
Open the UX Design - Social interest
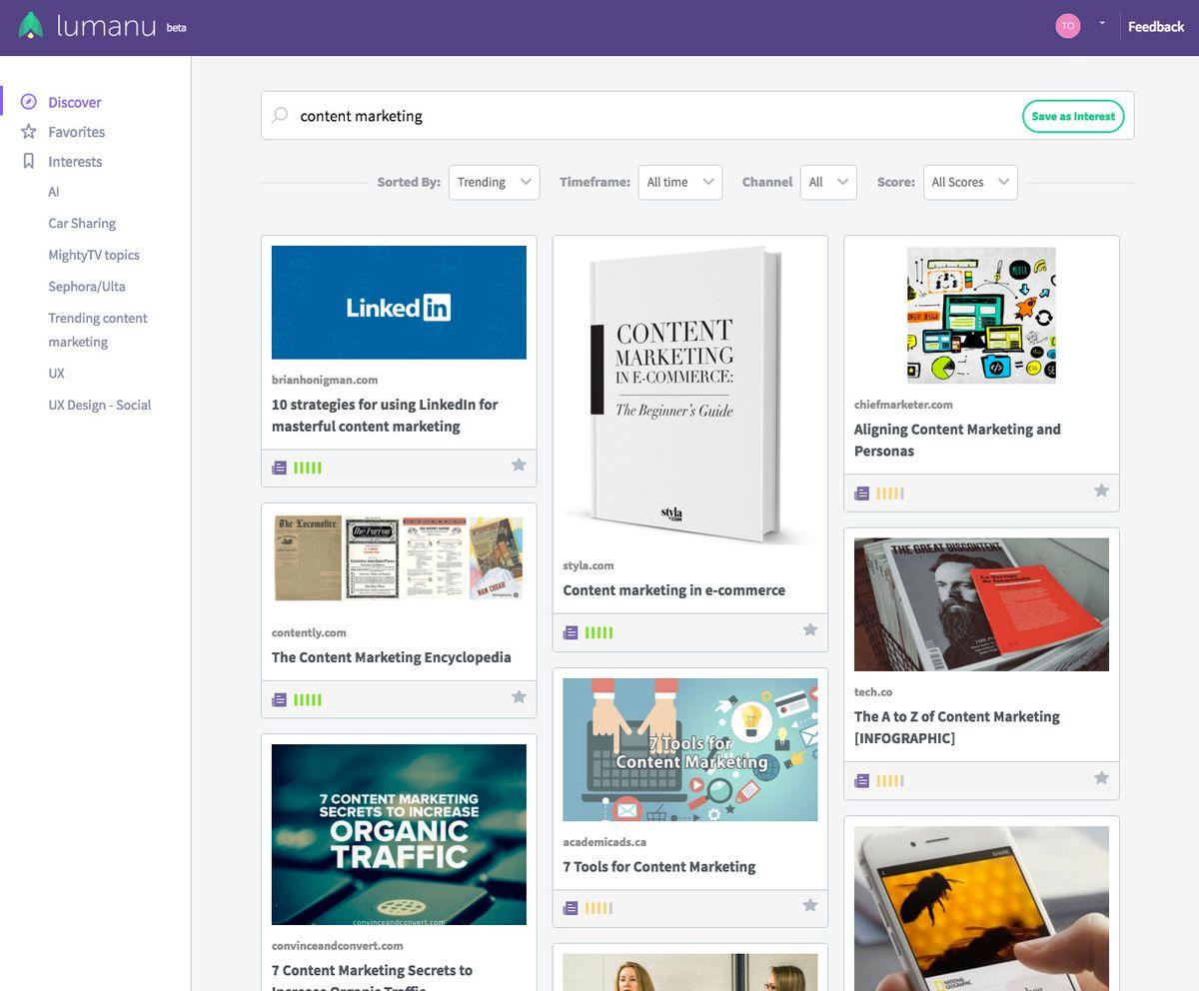(100, 406)
